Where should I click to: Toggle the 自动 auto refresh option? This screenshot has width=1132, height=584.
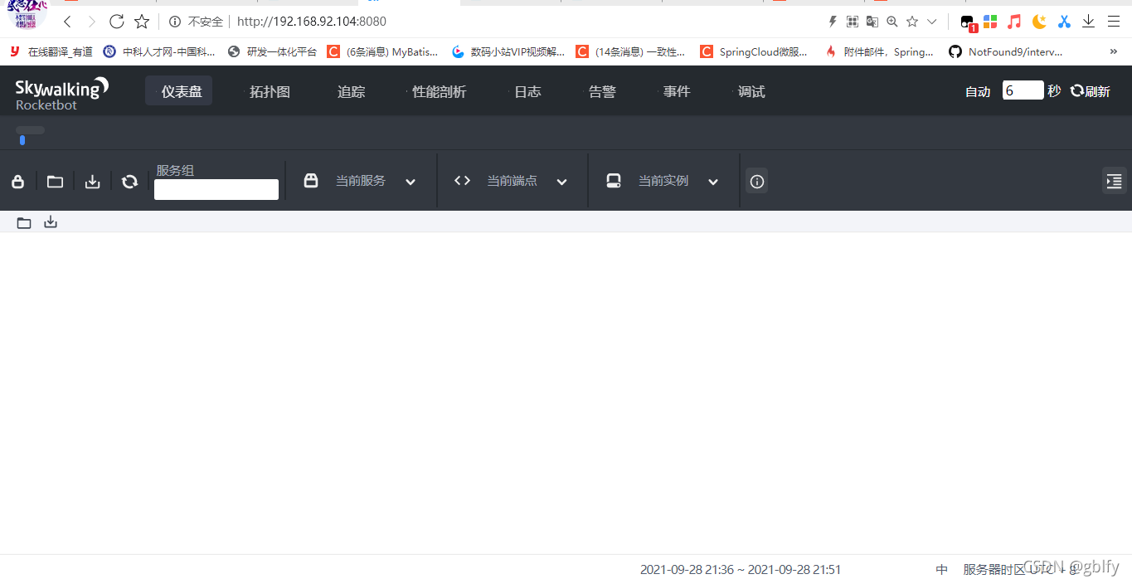pyautogui.click(x=978, y=91)
